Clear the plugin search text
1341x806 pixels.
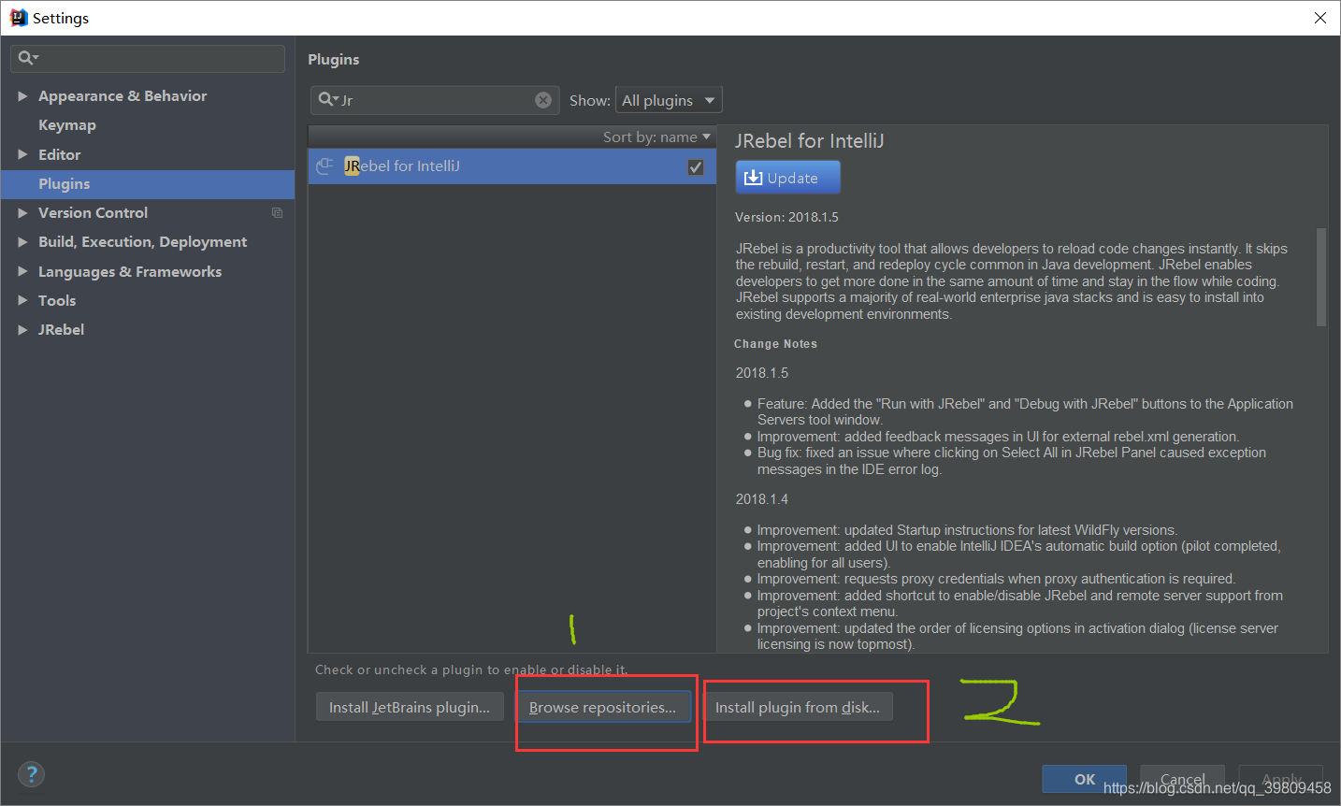543,100
